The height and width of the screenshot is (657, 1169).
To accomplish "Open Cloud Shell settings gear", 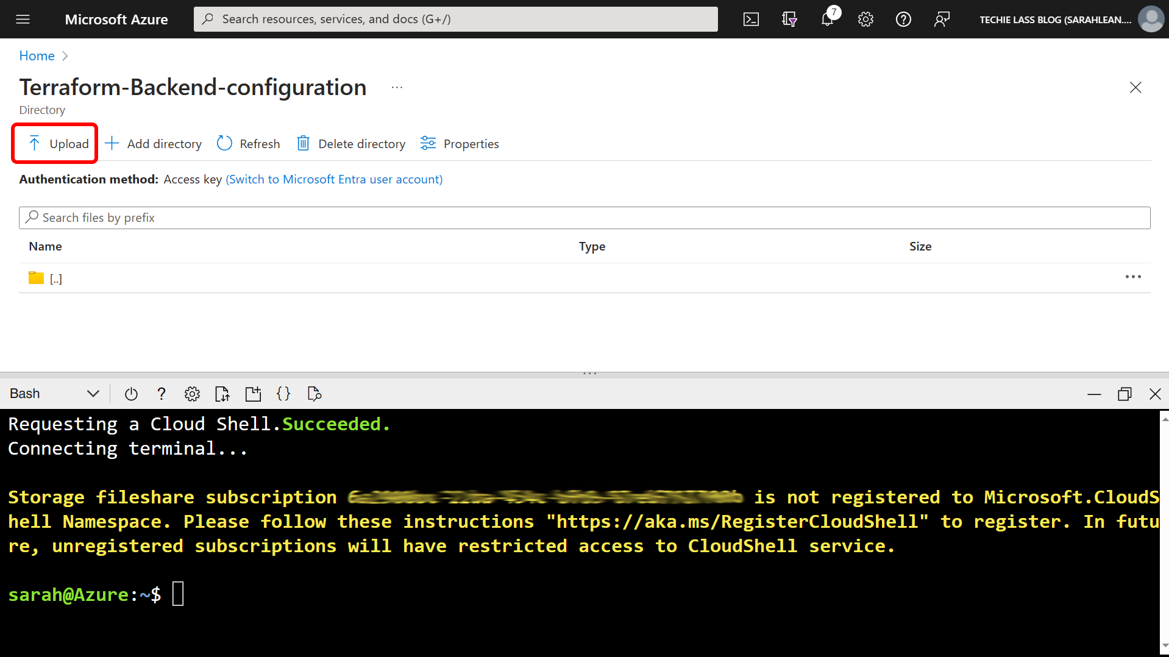I will [192, 394].
